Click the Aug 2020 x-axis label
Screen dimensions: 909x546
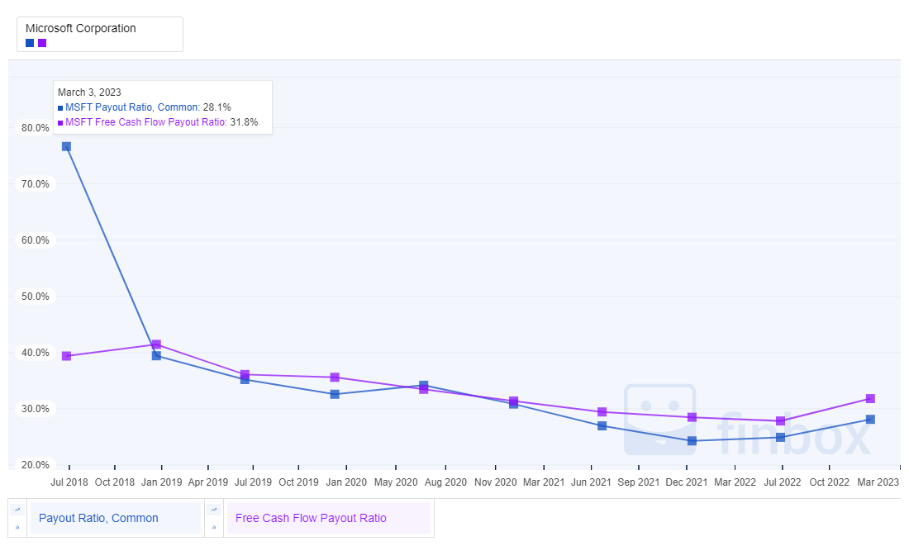tap(445, 482)
